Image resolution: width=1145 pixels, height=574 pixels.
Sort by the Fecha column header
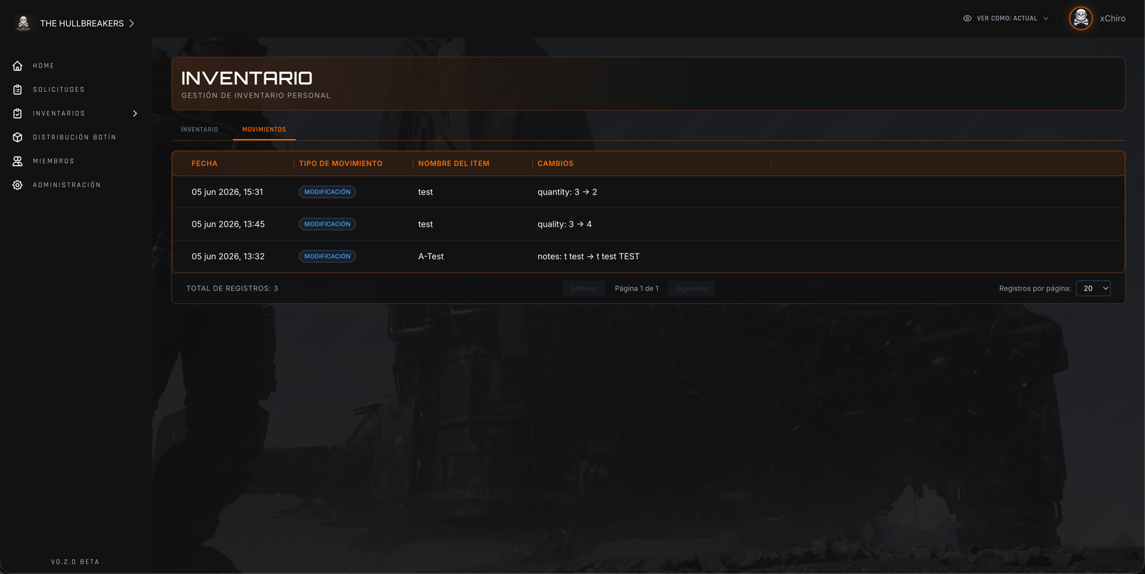pyautogui.click(x=205, y=163)
